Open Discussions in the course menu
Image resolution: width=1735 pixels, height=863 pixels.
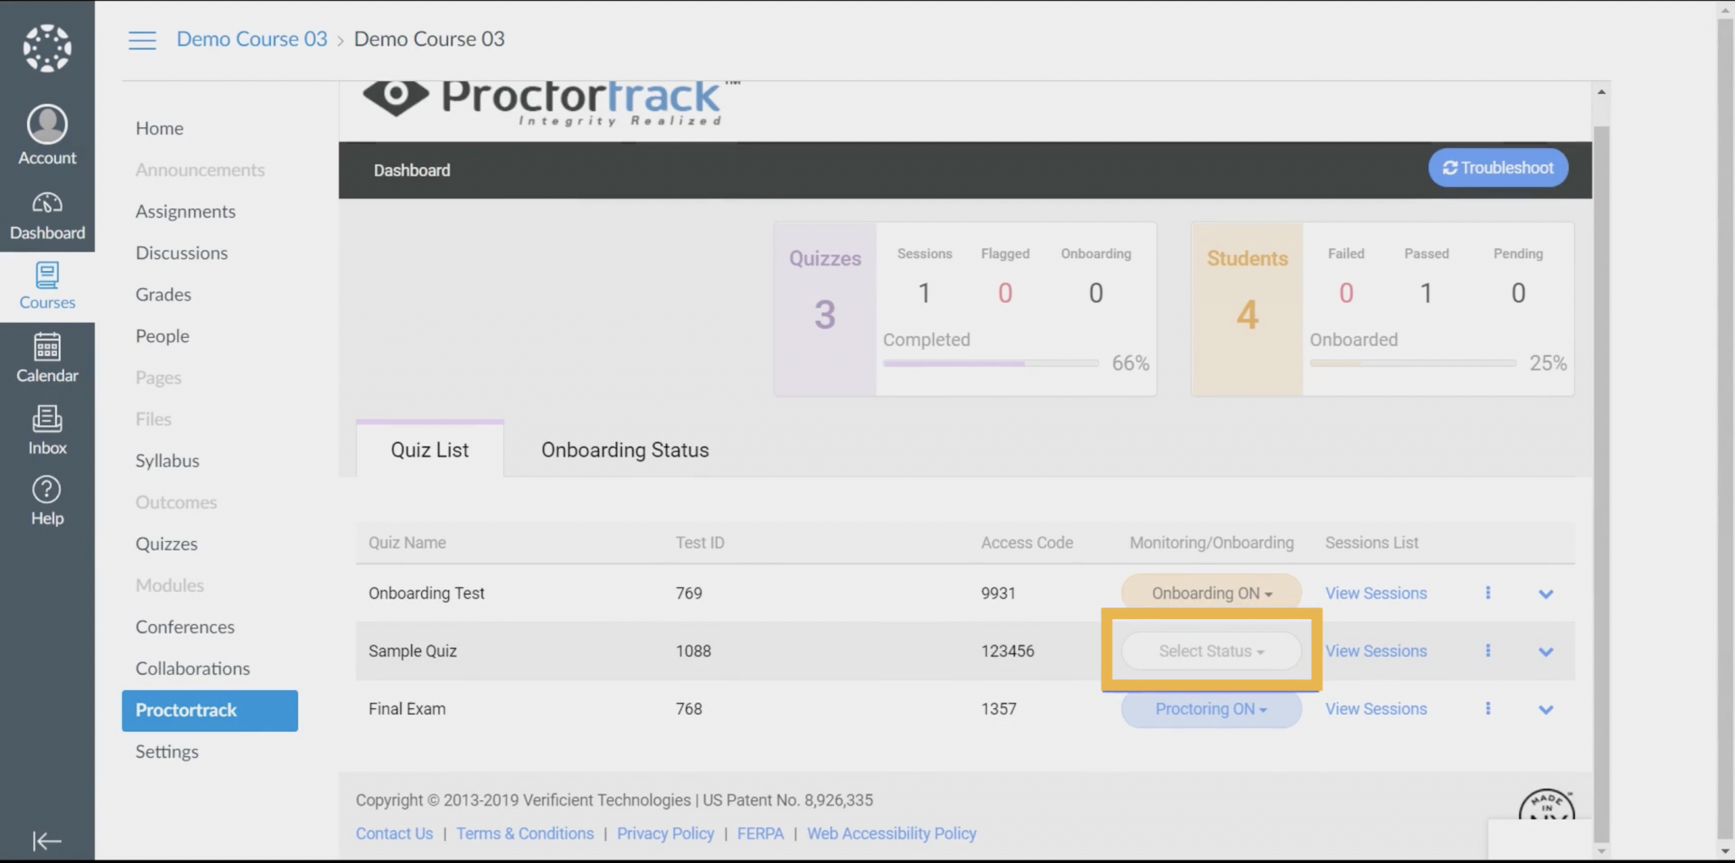tap(181, 252)
